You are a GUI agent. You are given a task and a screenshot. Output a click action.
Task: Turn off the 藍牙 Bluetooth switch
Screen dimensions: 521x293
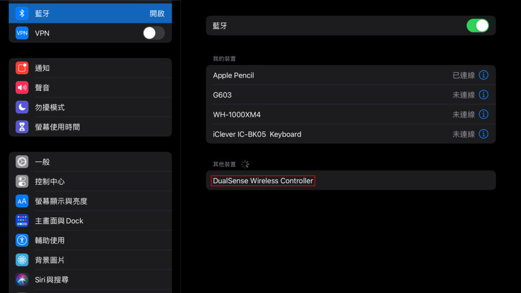pyautogui.click(x=477, y=25)
